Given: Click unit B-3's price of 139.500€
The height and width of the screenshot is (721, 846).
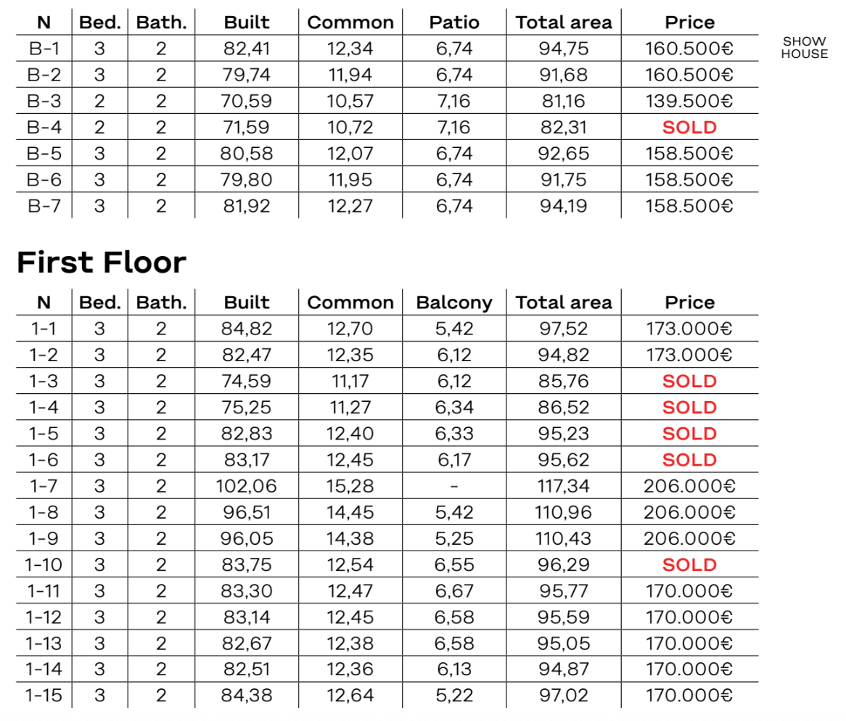Looking at the screenshot, I should pos(689,102).
